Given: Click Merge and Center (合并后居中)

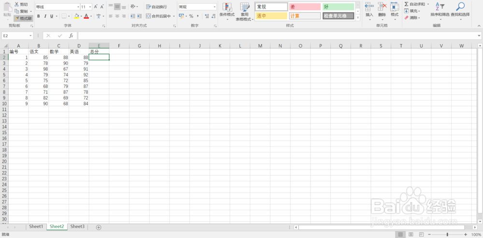Looking at the screenshot, I should (158, 16).
